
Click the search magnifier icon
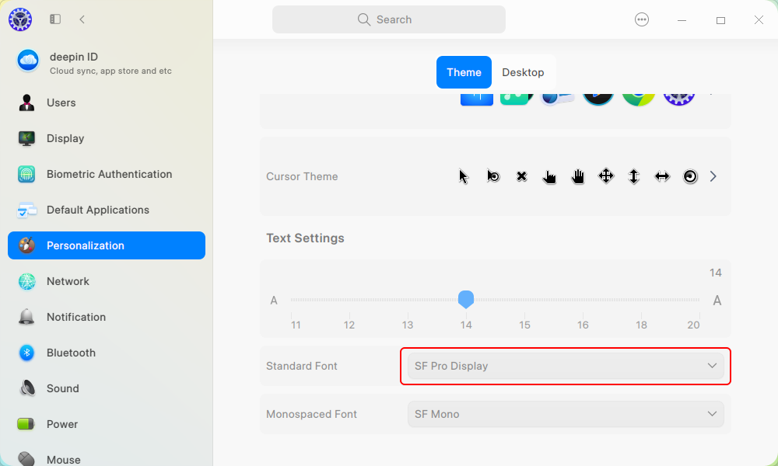tap(363, 19)
